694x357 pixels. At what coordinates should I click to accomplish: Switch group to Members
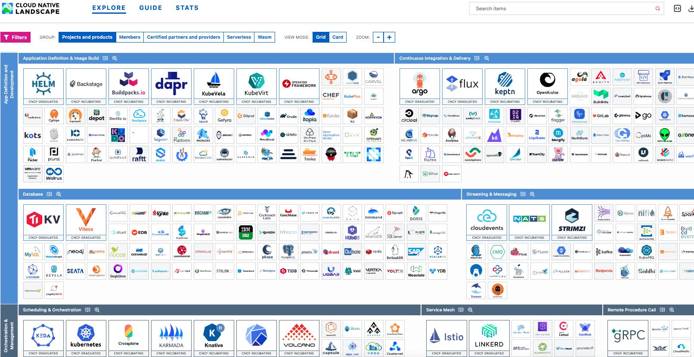point(130,37)
